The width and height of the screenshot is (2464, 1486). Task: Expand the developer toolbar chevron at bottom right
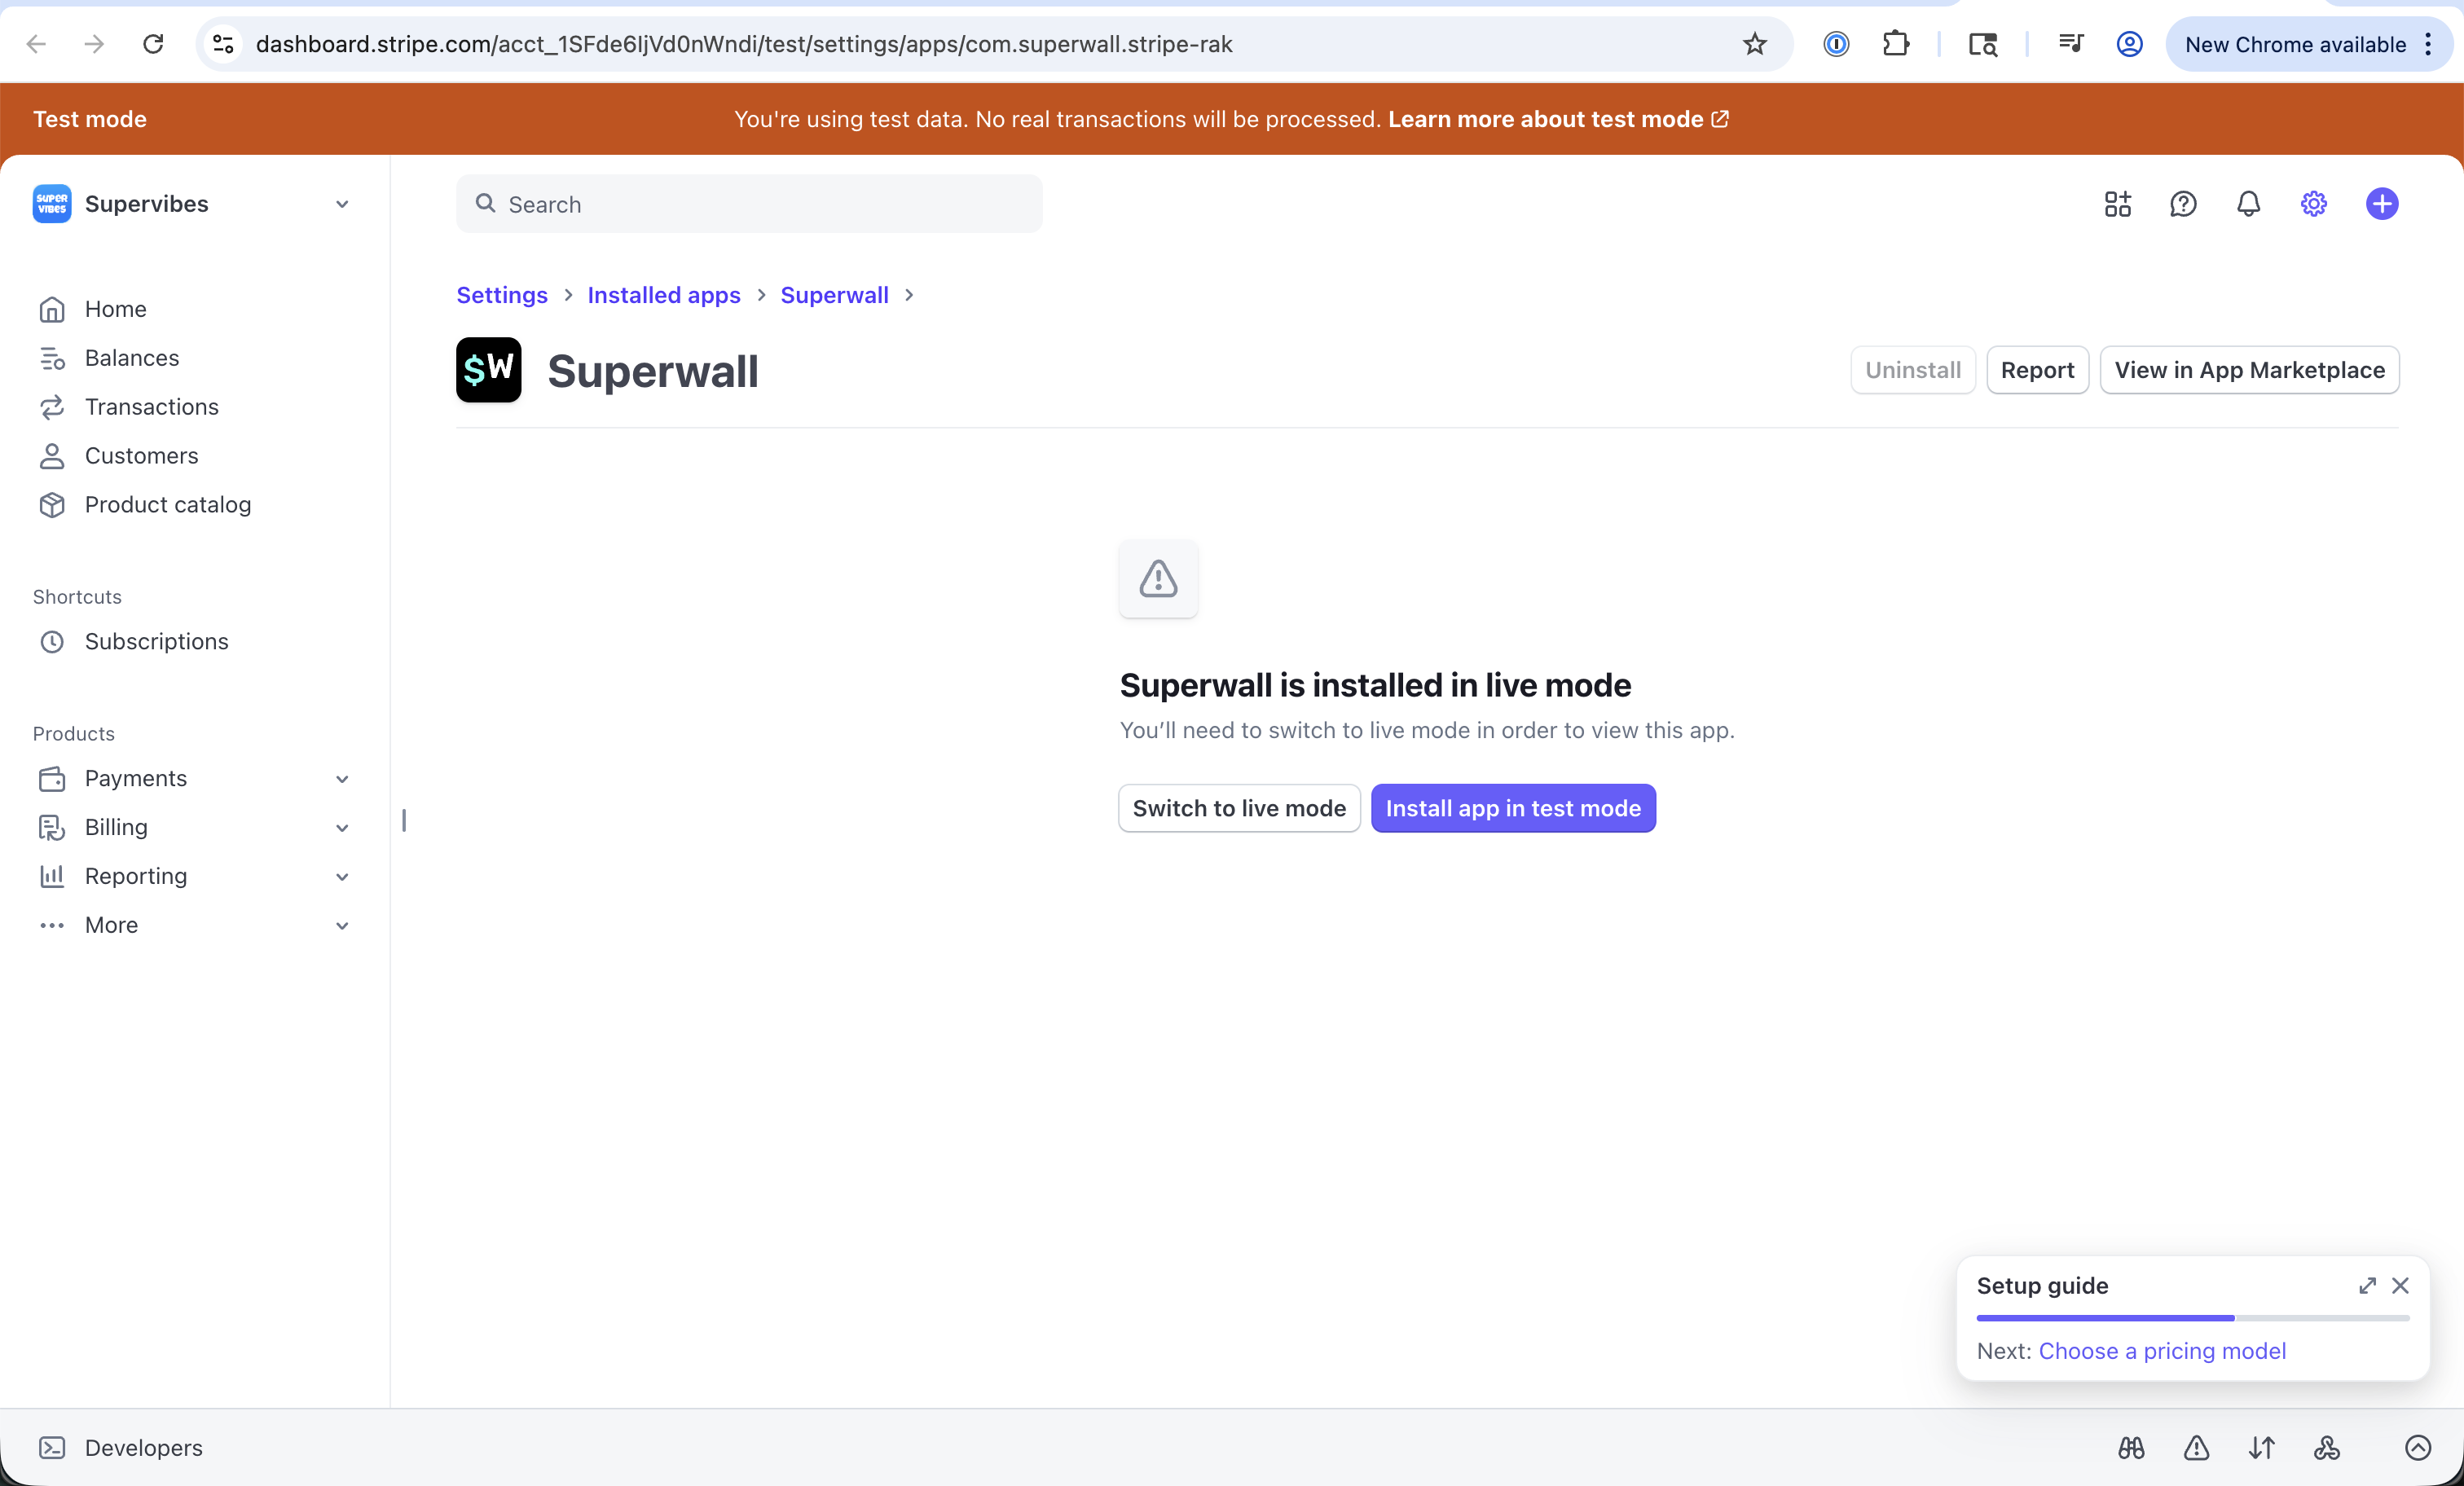[2418, 1447]
